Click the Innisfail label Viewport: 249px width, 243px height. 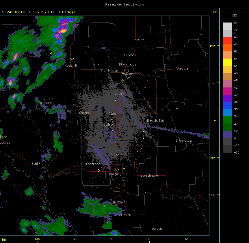(120, 94)
